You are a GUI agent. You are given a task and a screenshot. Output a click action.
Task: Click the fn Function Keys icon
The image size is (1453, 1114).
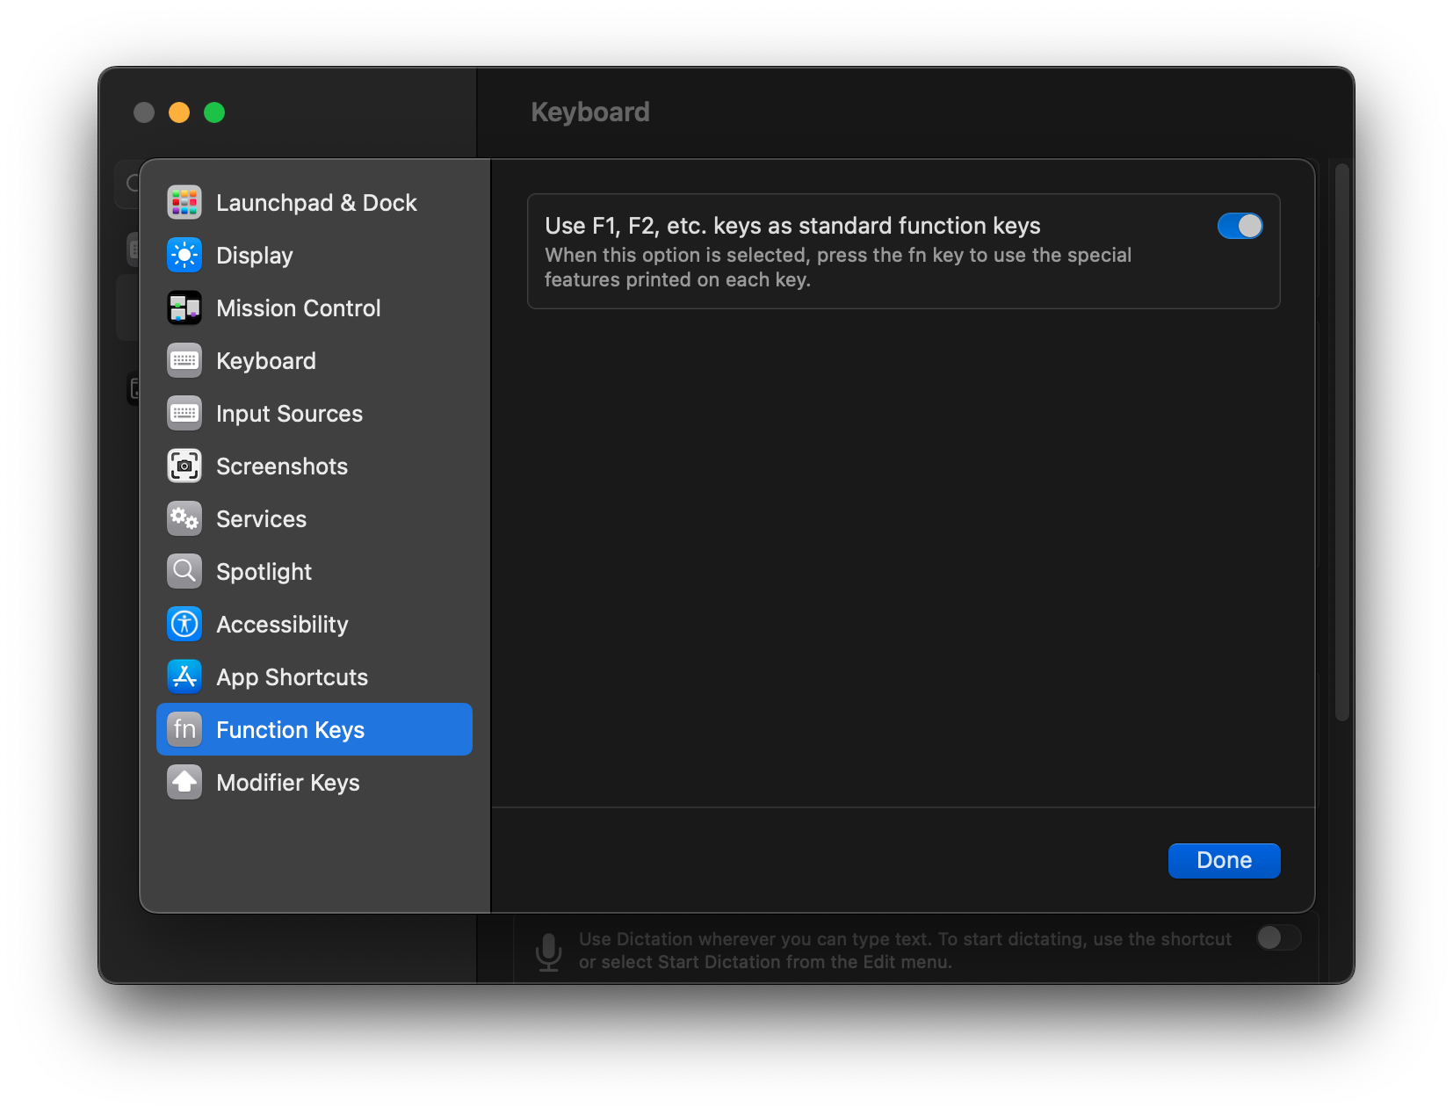coord(184,729)
